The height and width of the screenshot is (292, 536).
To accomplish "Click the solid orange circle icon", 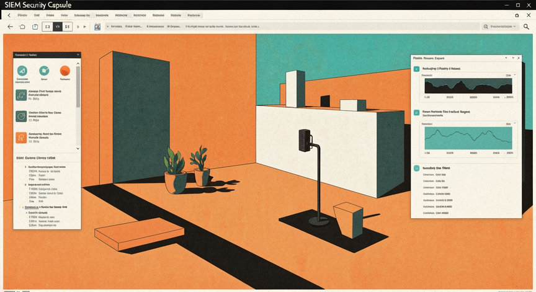I will [x=65, y=71].
